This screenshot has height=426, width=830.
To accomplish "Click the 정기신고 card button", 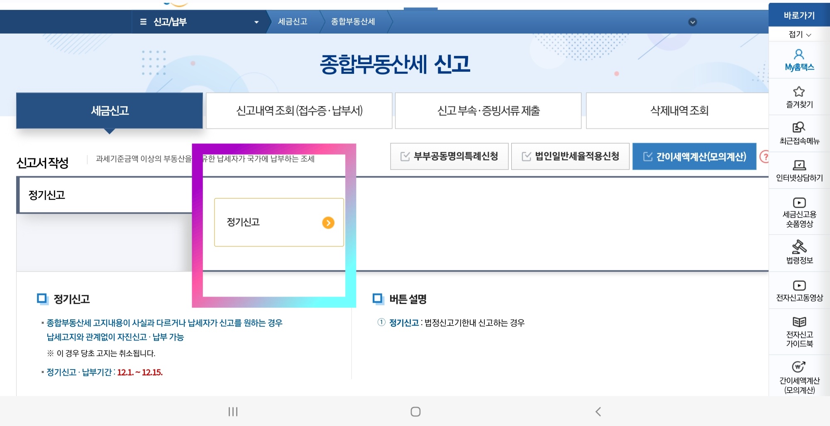I will 279,222.
